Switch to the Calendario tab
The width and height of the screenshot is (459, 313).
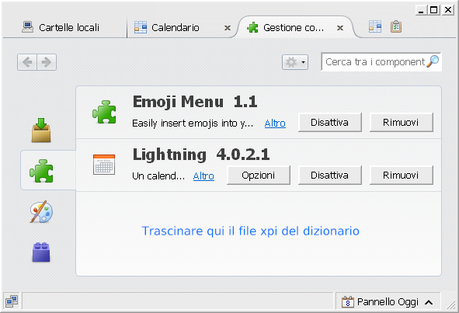click(x=175, y=28)
